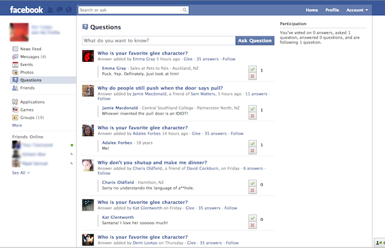Open notifications globe icon

click(x=68, y=10)
